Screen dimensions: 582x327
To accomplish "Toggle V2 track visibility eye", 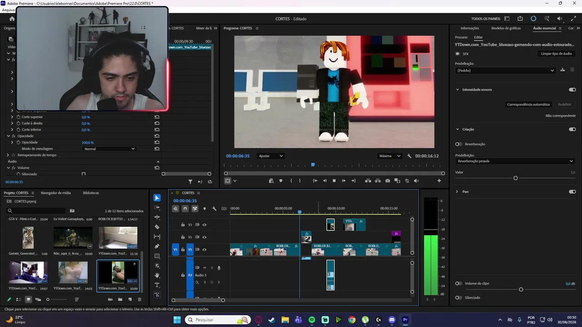I will 204,237.
